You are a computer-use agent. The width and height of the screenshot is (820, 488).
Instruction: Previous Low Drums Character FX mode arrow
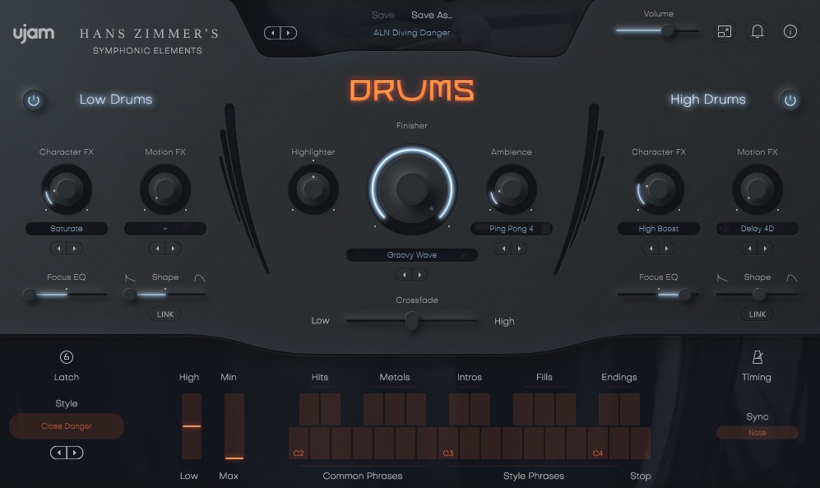pos(58,249)
